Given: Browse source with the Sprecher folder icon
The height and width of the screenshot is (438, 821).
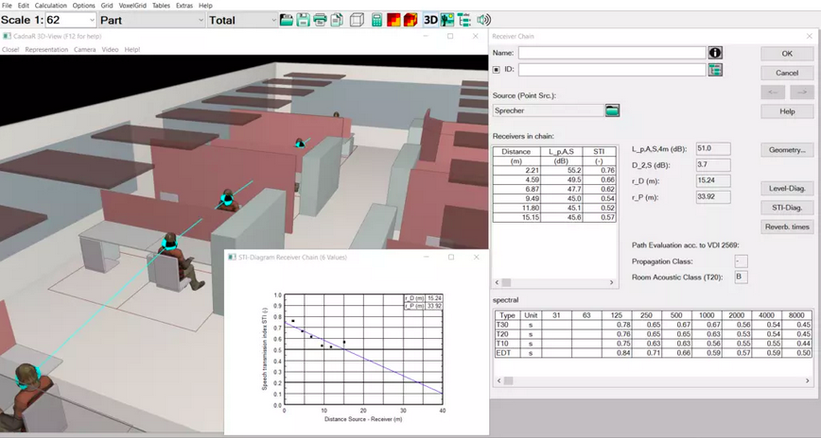Looking at the screenshot, I should pyautogui.click(x=612, y=110).
